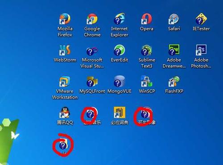223x165 pixels.
Task: Select the Internet Explorer desktop icon
Action: [x=120, y=19]
